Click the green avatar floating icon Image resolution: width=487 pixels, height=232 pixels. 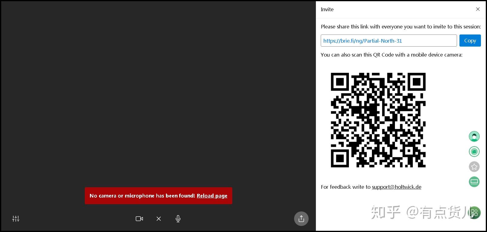(474, 136)
